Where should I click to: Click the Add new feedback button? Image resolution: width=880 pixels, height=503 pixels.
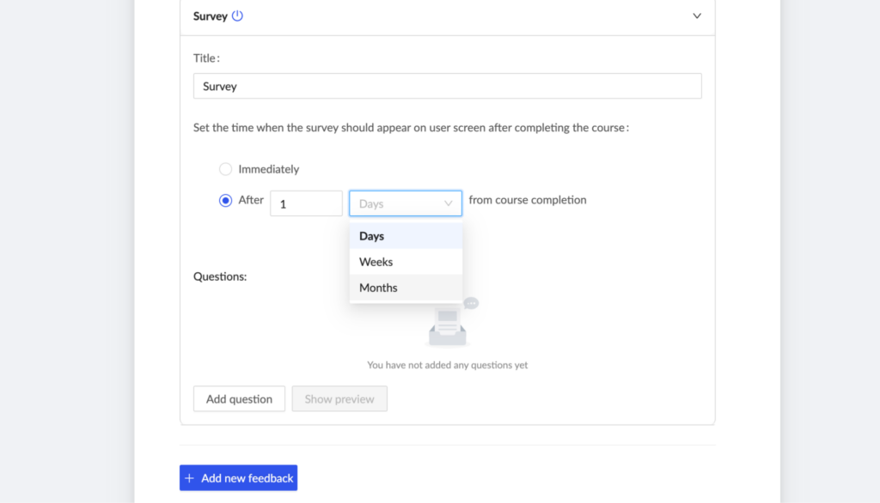(238, 478)
